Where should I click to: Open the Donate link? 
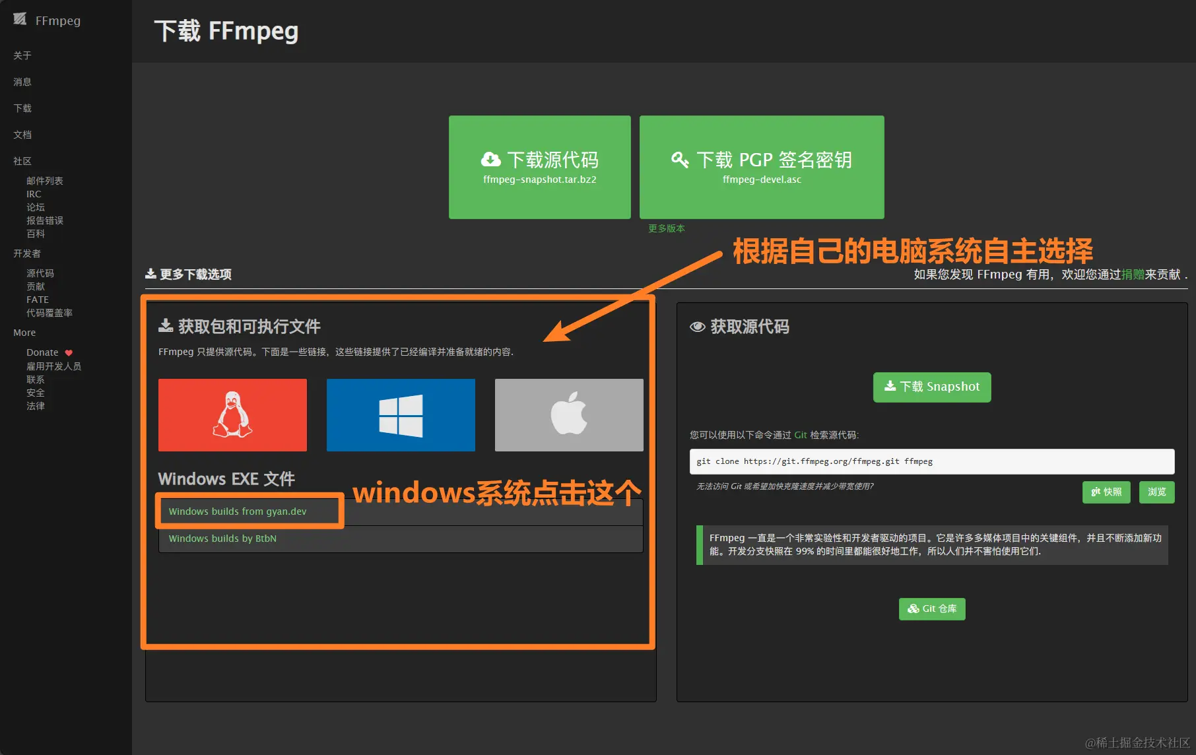click(42, 352)
